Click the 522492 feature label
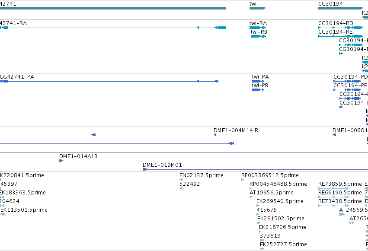Viewport: 368px width, 251px height. tap(190, 184)
